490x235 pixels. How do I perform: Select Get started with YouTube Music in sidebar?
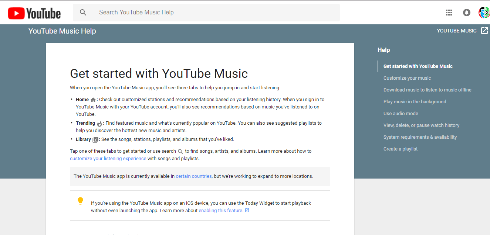coord(418,66)
